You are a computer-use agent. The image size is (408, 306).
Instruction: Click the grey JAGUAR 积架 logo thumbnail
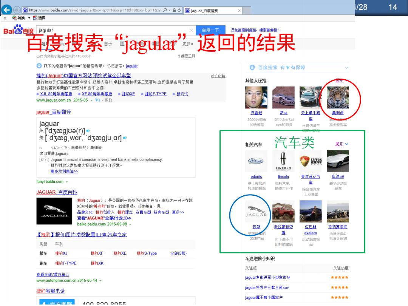(x=256, y=211)
